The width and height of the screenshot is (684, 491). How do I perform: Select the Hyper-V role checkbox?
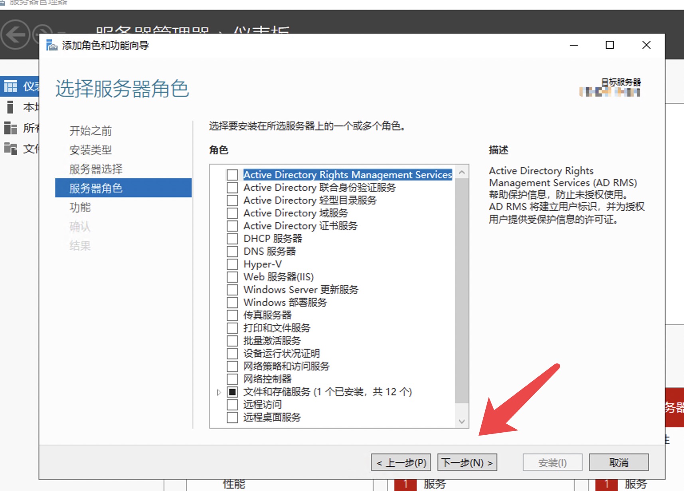click(x=232, y=264)
